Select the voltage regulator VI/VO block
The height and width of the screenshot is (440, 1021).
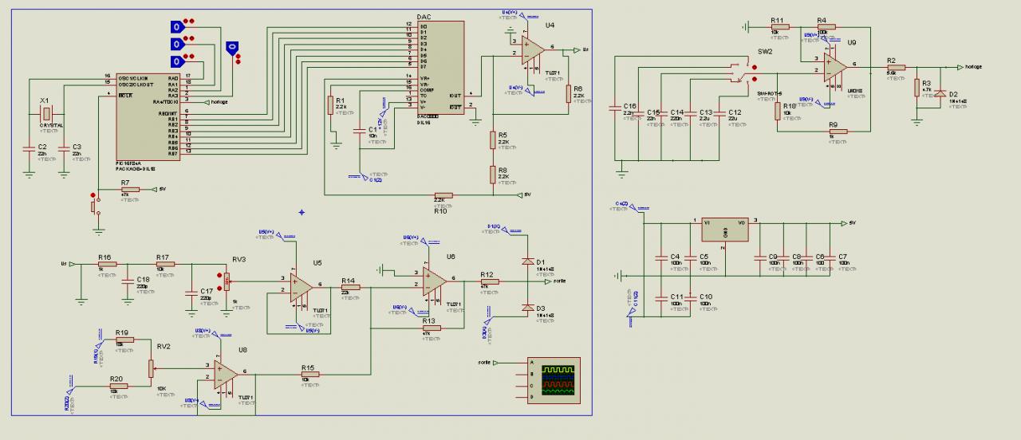click(726, 230)
